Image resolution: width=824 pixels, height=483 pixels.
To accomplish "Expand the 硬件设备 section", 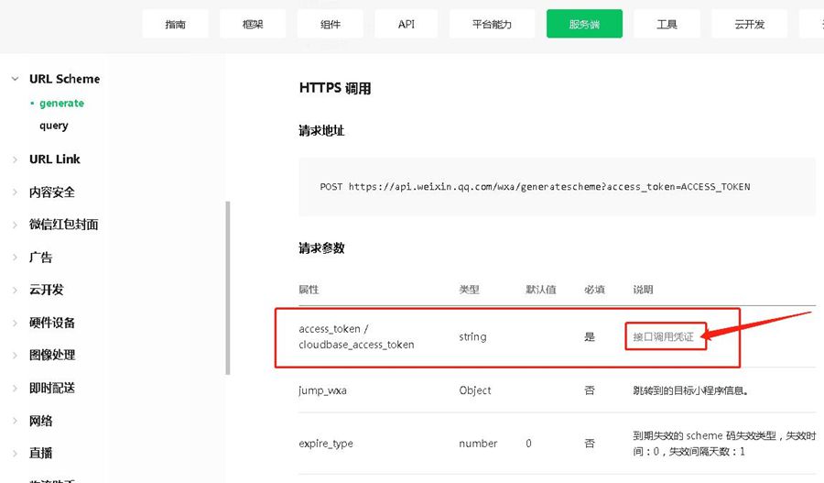I will pos(51,323).
